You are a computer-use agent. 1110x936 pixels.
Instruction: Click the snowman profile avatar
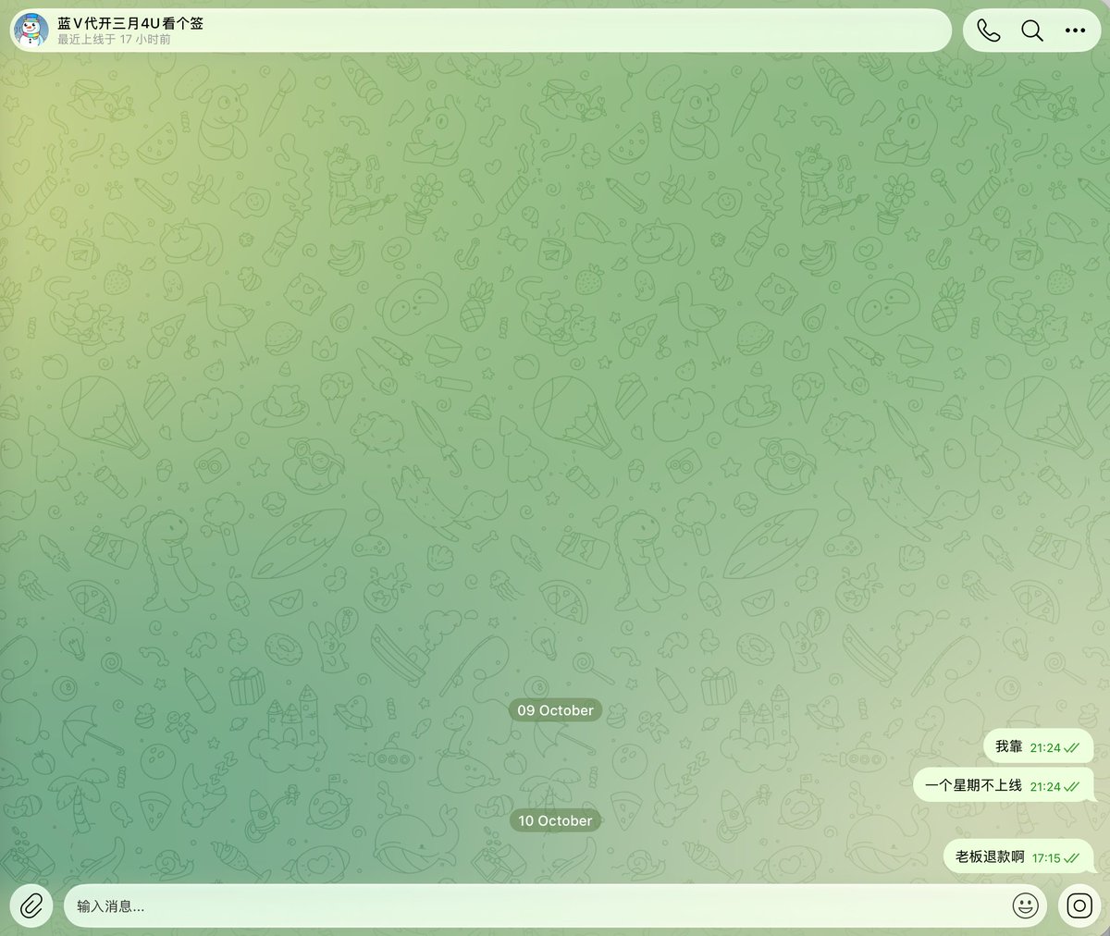pyautogui.click(x=31, y=31)
